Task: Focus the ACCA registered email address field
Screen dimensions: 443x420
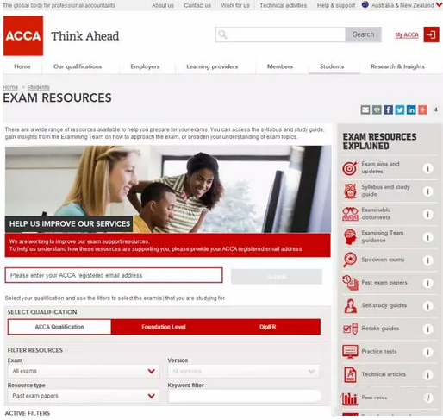Action: (x=114, y=275)
